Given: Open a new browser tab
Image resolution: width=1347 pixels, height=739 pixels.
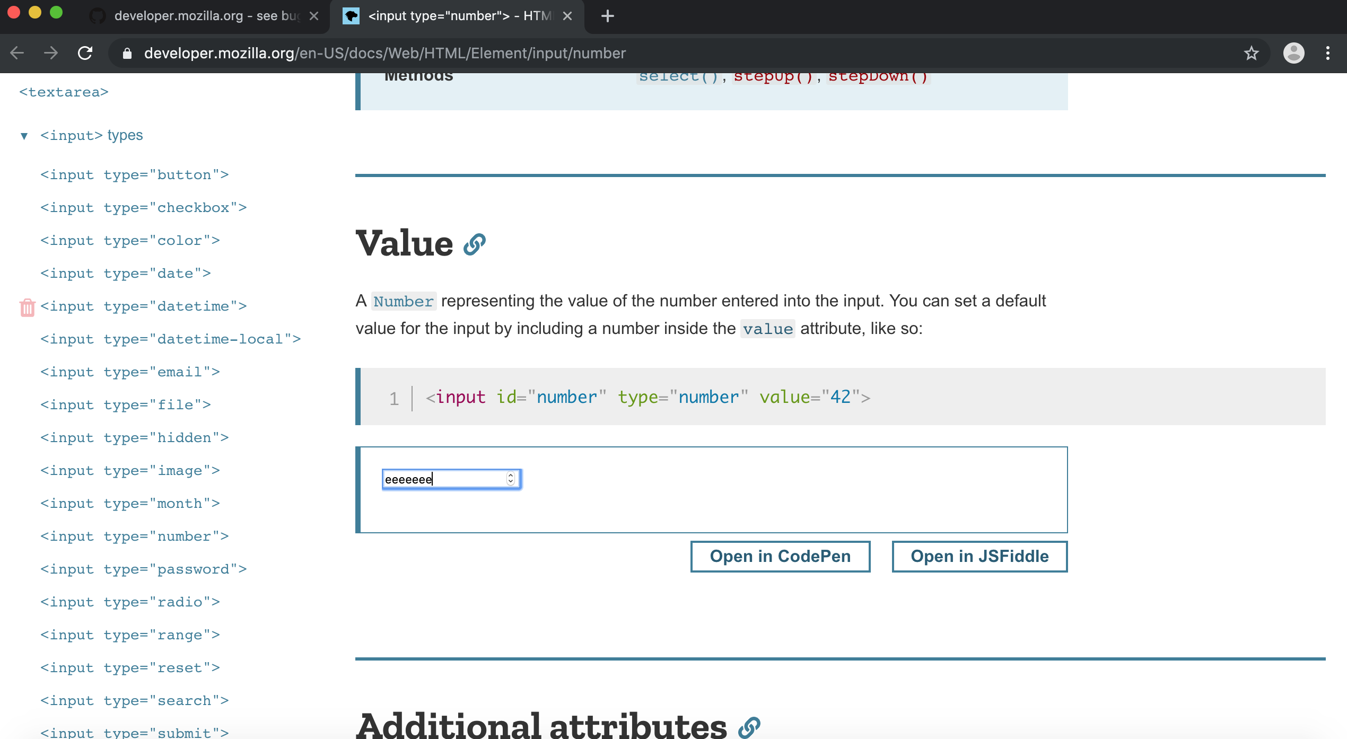Looking at the screenshot, I should [608, 16].
